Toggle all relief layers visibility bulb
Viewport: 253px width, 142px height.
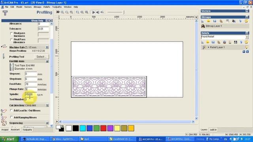pos(246,42)
